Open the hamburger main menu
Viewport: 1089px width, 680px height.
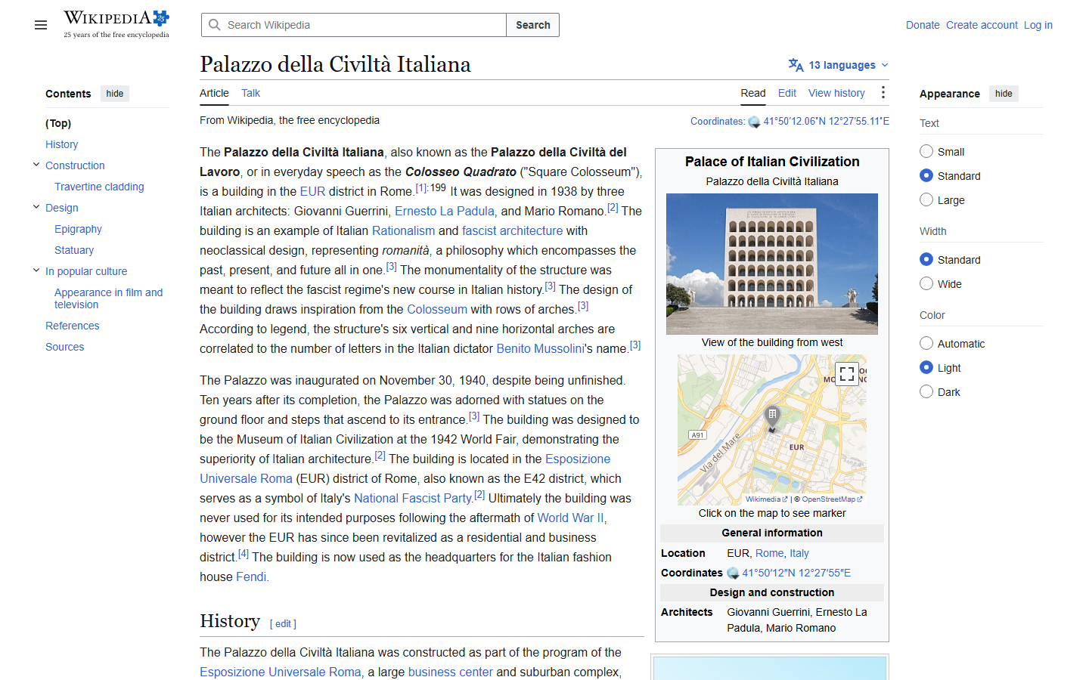pyautogui.click(x=41, y=25)
